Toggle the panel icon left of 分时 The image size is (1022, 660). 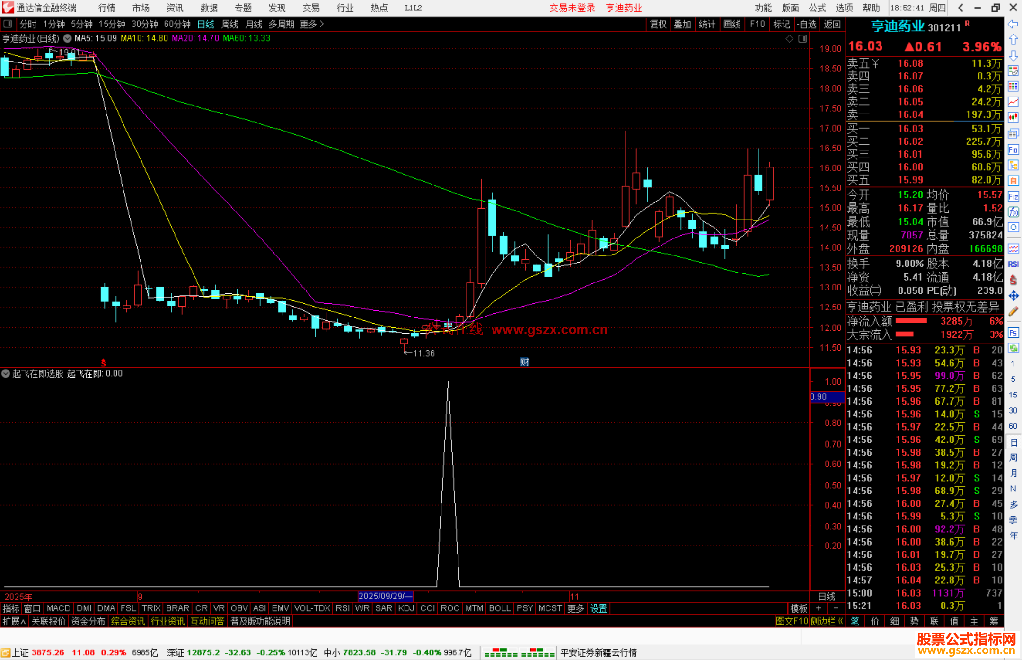8,24
